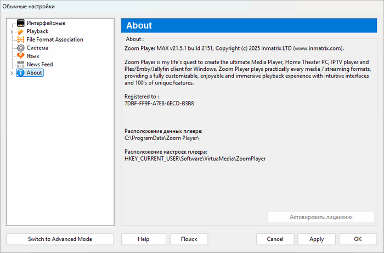Switch to Advanced Mode
Image resolution: width=384 pixels, height=253 pixels.
click(60, 239)
